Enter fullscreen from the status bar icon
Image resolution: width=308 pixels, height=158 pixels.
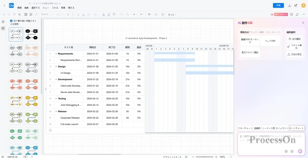[231, 157]
